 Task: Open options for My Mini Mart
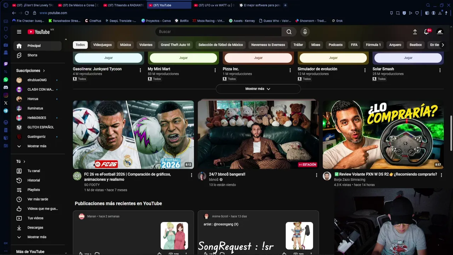[215, 70]
